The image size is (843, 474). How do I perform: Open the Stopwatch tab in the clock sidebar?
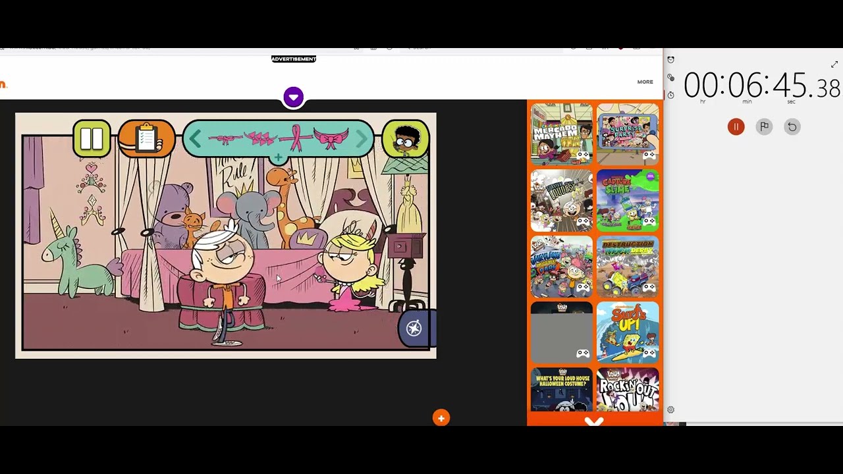670,95
